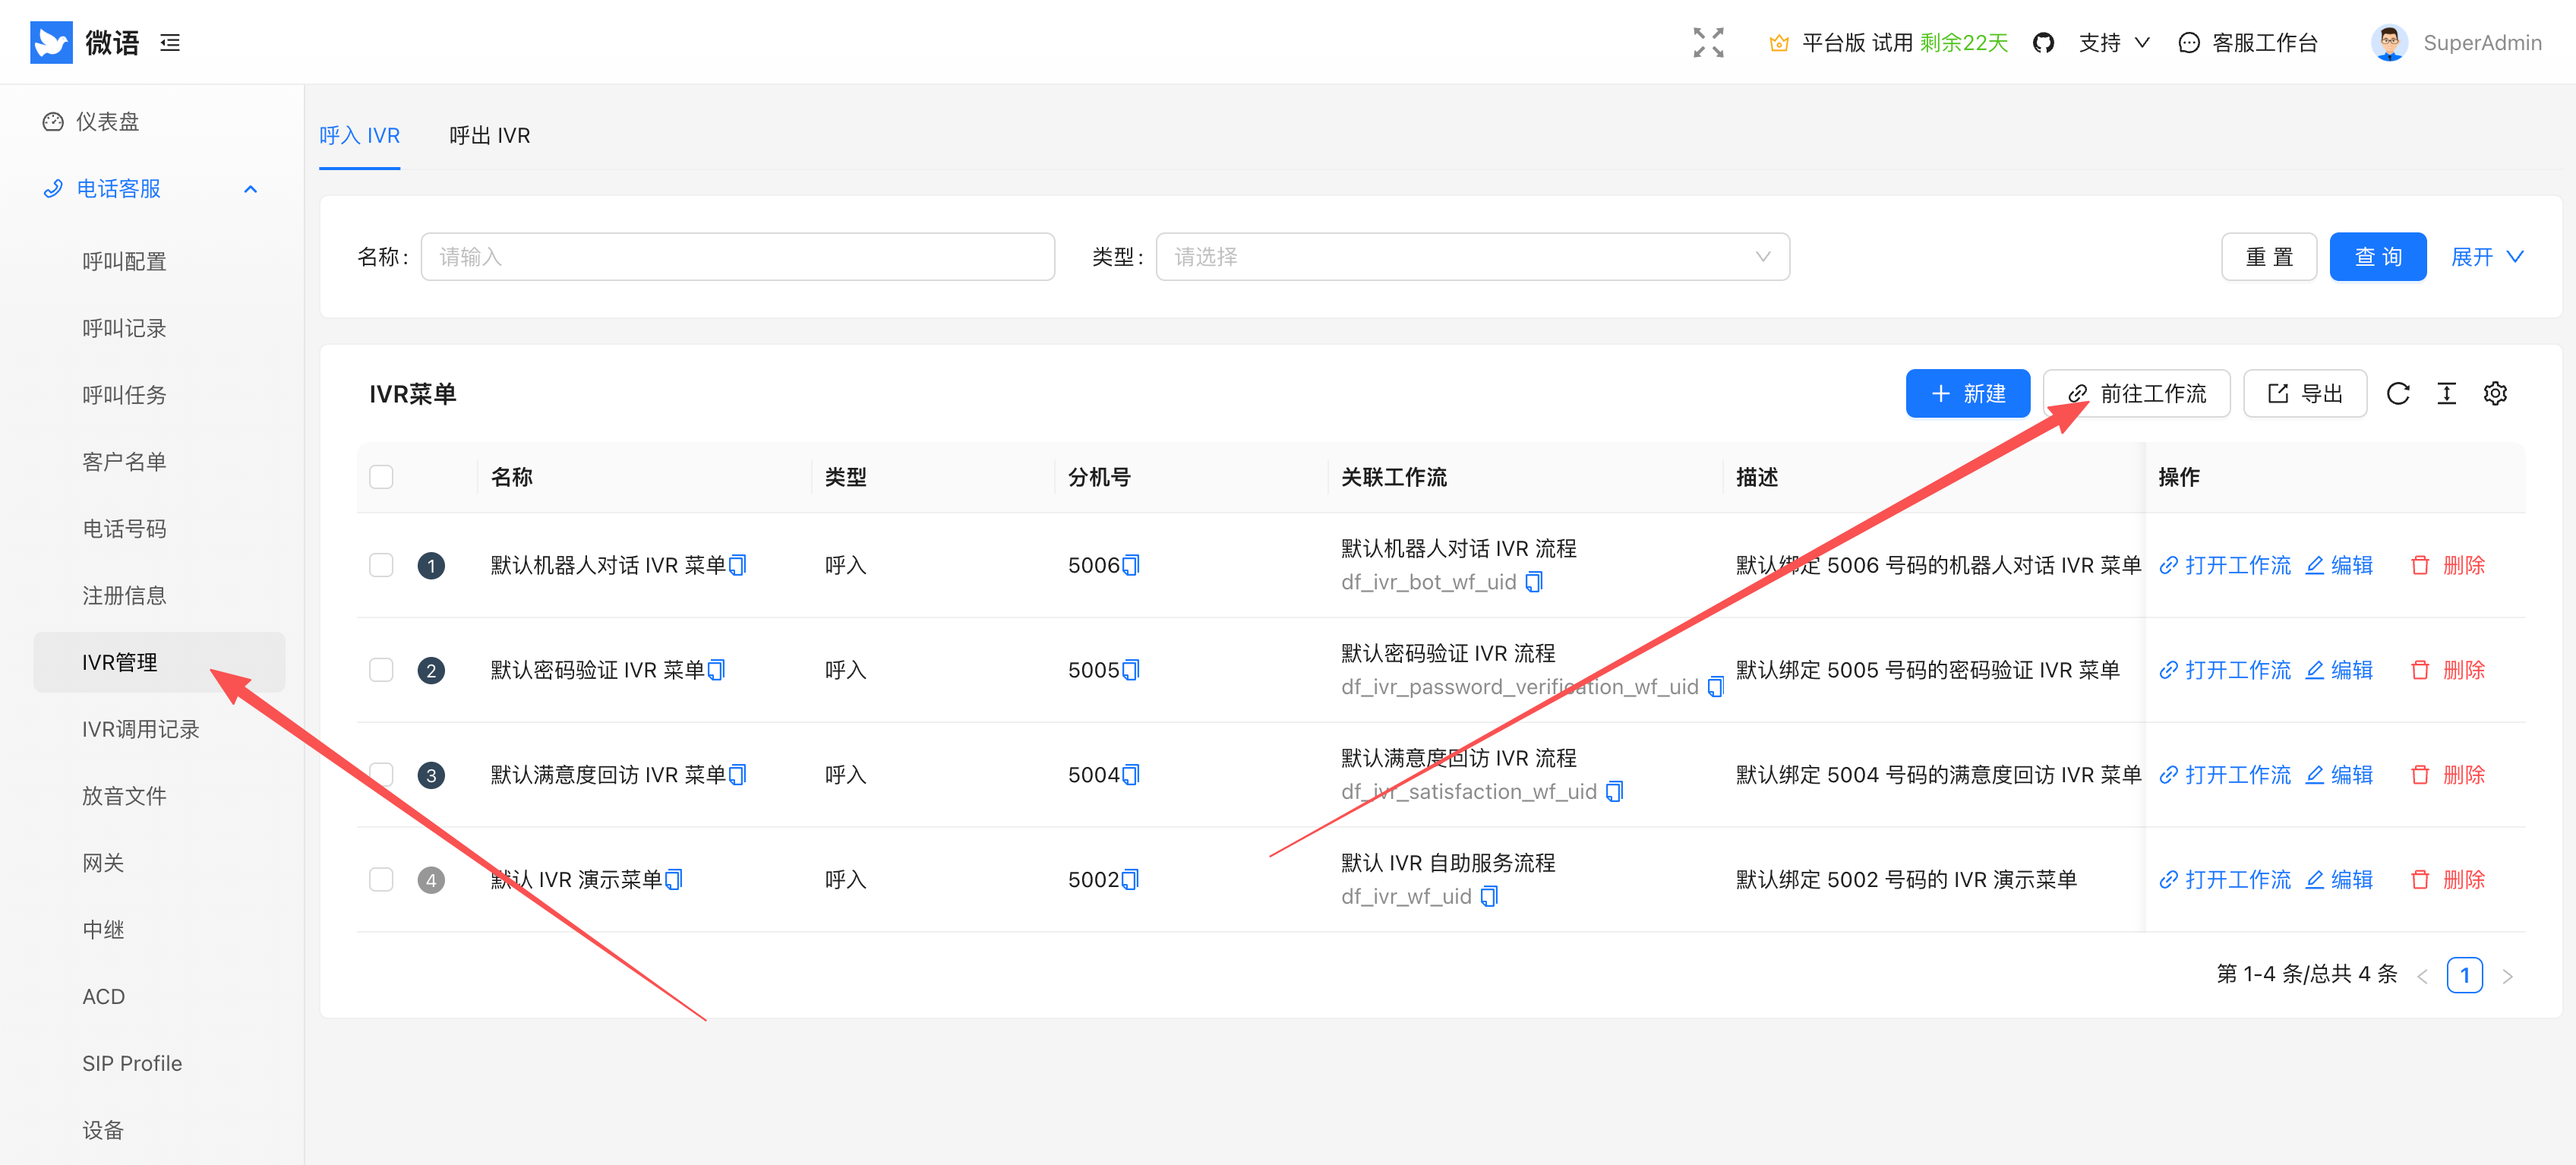The image size is (2576, 1165).
Task: Expand search filters with 展开
Action: (x=2487, y=257)
